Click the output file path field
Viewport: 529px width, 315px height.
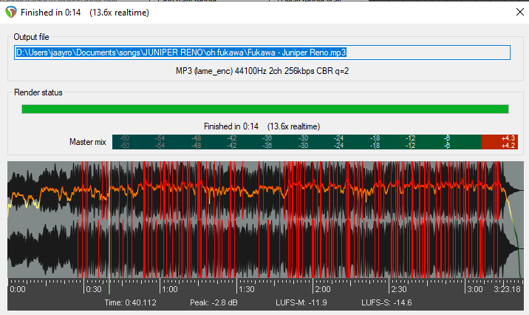(x=262, y=52)
